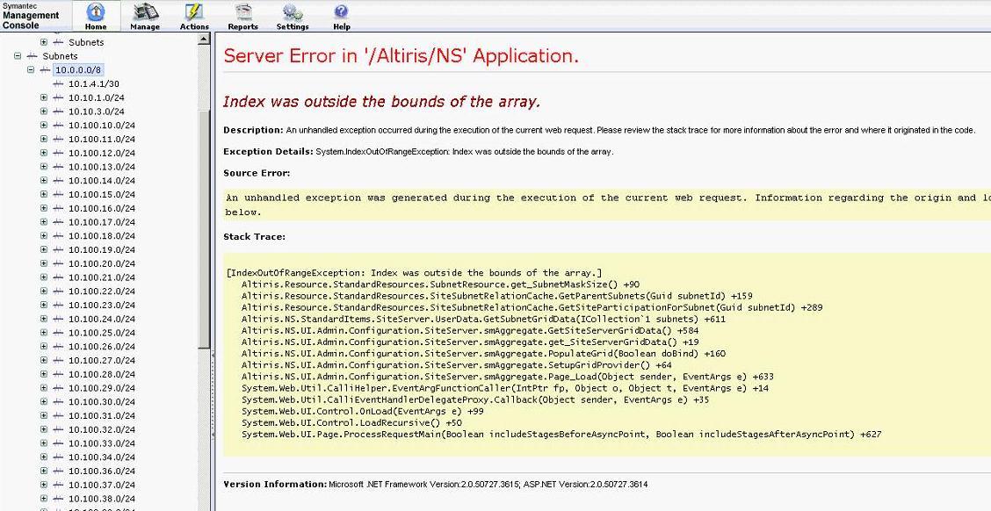
Task: Click the Actions lightning icon
Action: pos(194,12)
